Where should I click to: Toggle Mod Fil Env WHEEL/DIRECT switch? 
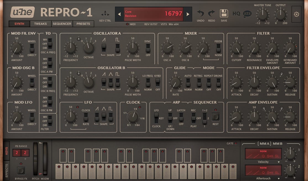point(32,48)
